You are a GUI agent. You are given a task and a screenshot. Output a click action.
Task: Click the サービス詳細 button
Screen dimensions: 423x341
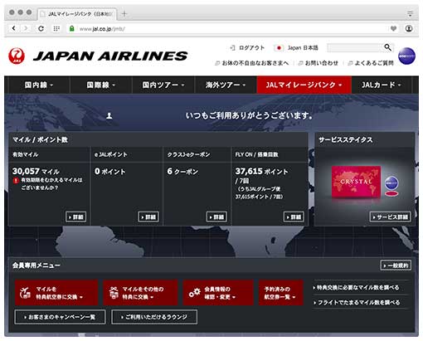point(391,217)
